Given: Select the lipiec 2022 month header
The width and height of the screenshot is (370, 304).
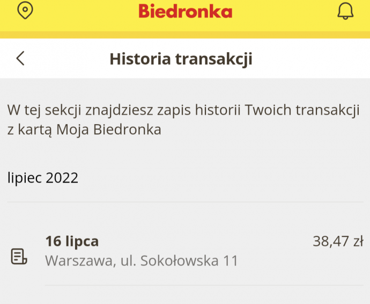Looking at the screenshot, I should click(x=43, y=178).
